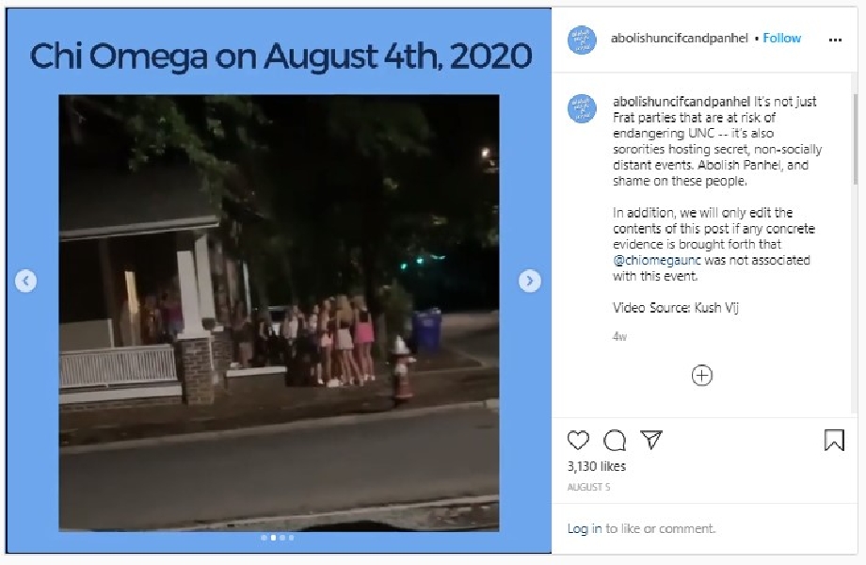This screenshot has height=565, width=866.
Task: Click the August 5 post date
Action: (588, 487)
